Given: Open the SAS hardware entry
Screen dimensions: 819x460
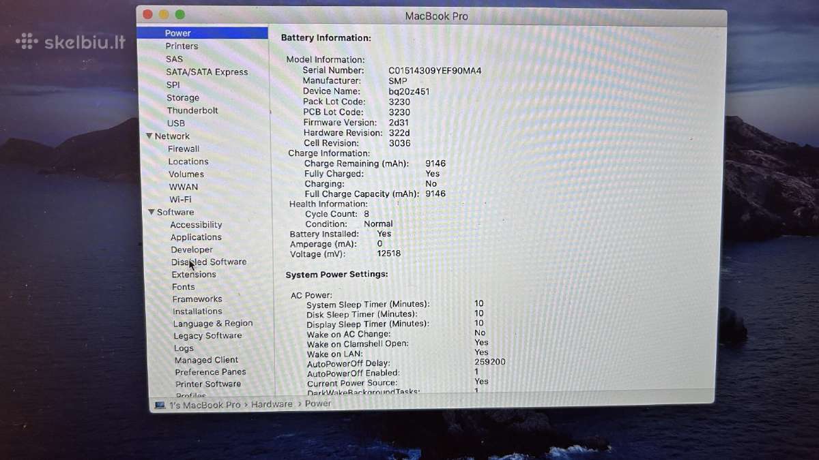Looking at the screenshot, I should click(174, 59).
